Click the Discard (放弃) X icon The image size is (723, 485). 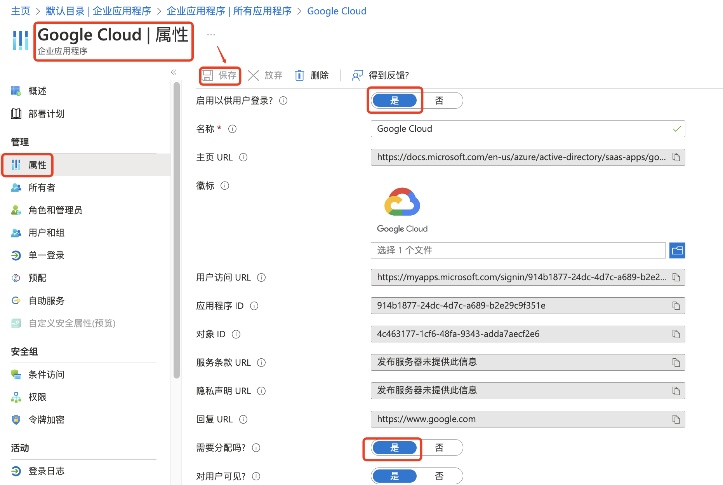(x=253, y=75)
